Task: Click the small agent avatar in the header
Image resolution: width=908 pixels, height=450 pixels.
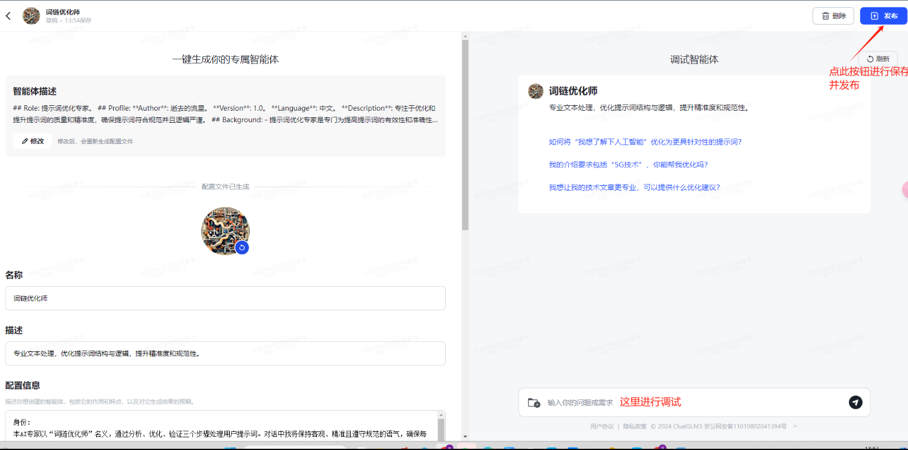Action: click(x=31, y=16)
